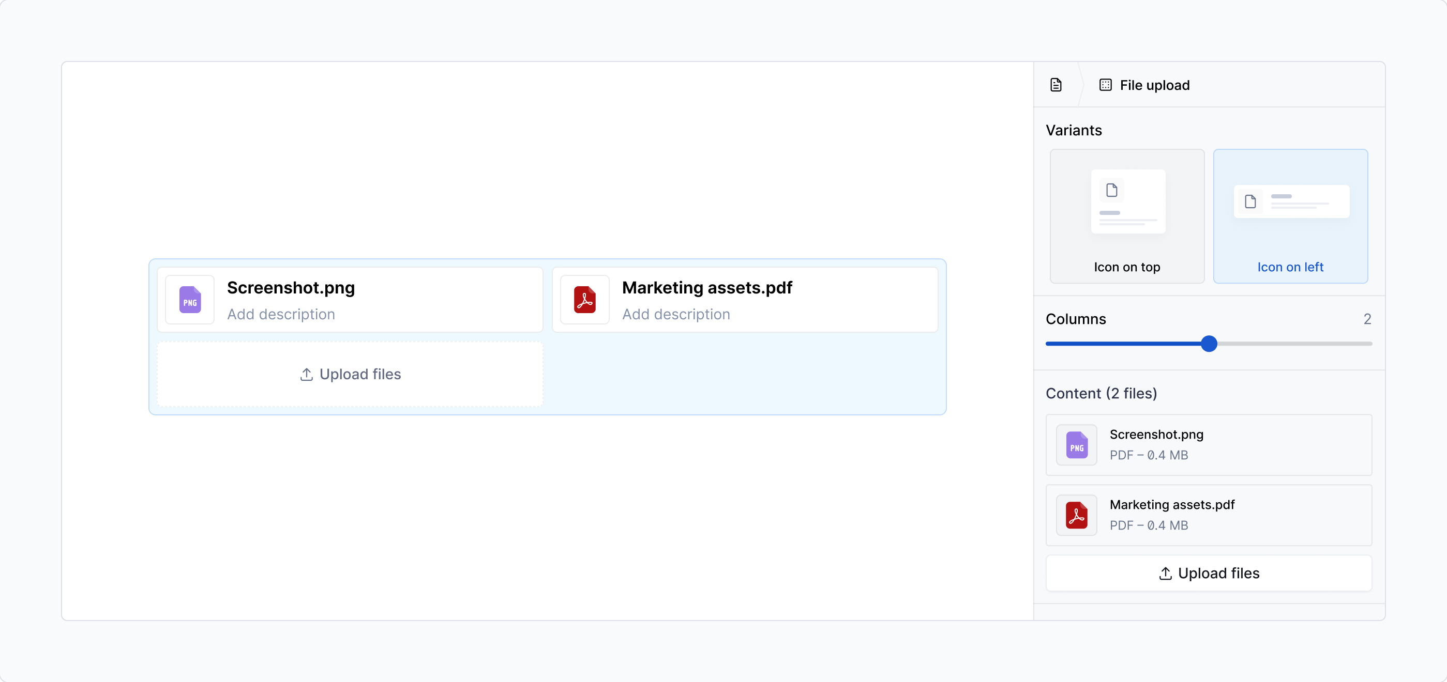Screen dimensions: 1447x682
Task: Click the PDF file icon in the canvas card
Action: (585, 300)
